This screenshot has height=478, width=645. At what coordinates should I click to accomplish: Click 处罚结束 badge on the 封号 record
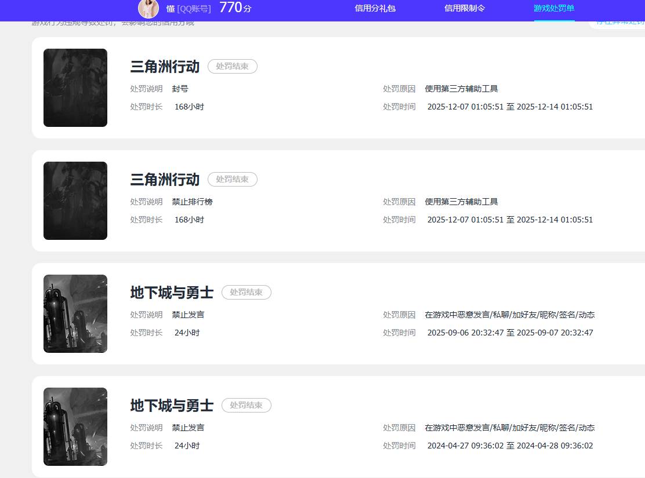(232, 67)
